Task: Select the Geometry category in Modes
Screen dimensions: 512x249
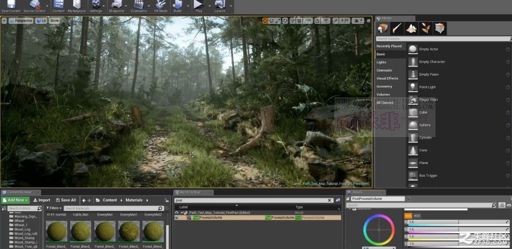Action: (x=384, y=86)
